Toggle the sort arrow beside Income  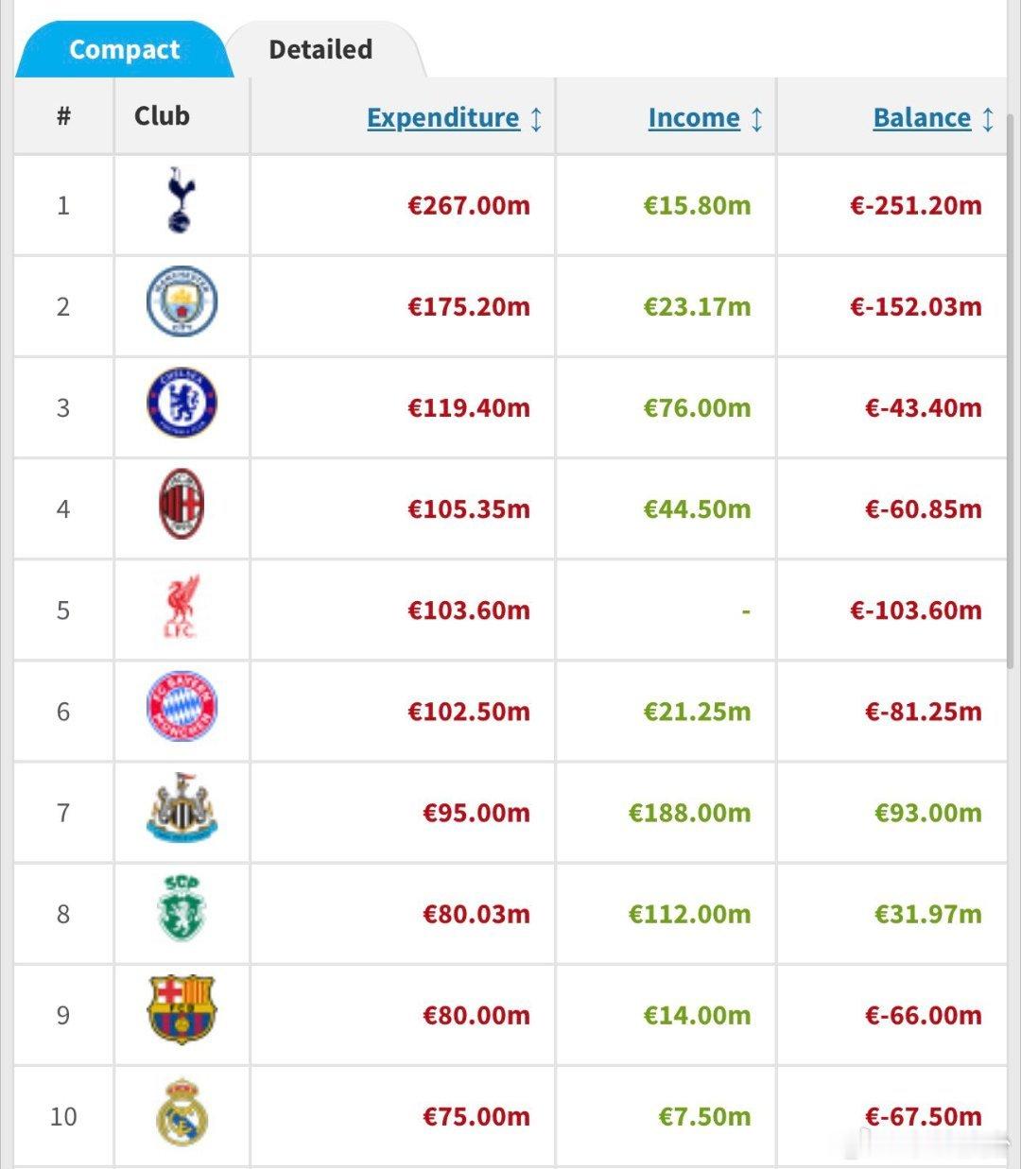click(756, 119)
